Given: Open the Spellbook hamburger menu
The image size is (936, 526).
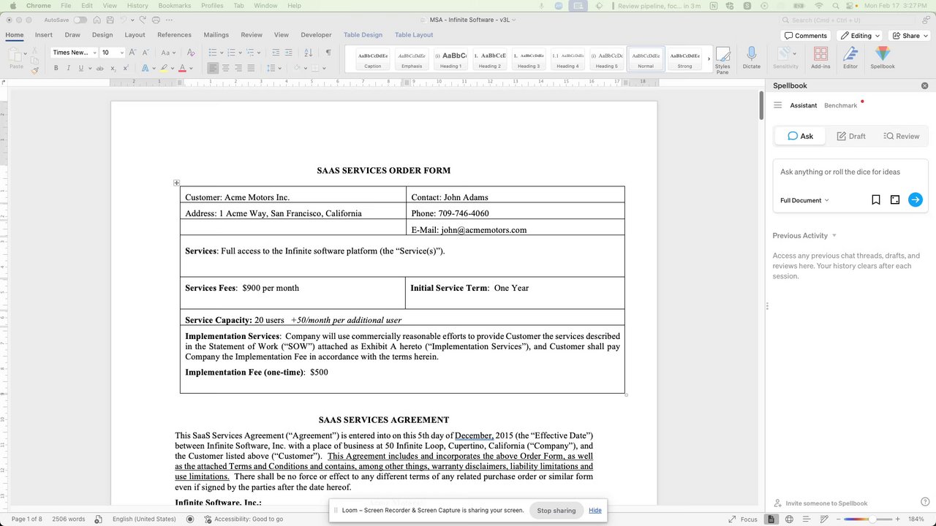Looking at the screenshot, I should pyautogui.click(x=778, y=105).
